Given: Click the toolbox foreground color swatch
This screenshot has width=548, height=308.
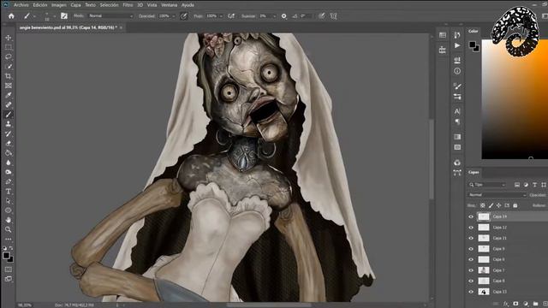Looking at the screenshot, I should [x=6, y=255].
